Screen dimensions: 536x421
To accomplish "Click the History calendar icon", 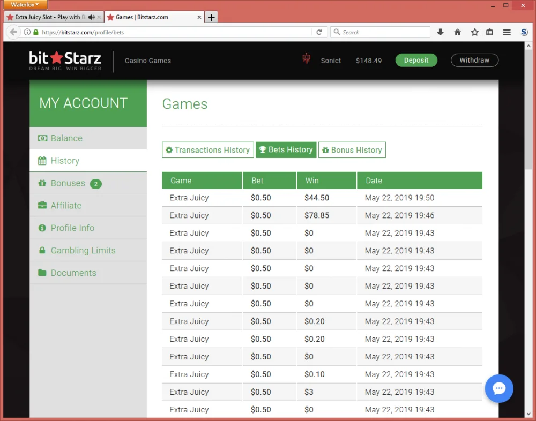I will (42, 161).
